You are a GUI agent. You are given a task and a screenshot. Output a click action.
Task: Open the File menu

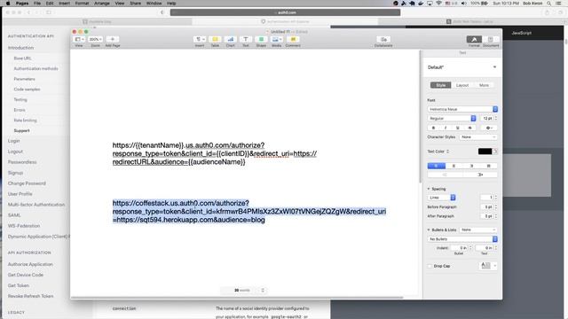click(37, 4)
